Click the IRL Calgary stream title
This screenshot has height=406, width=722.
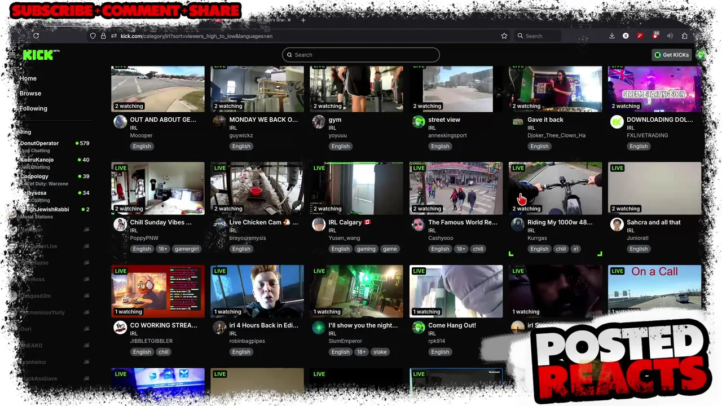[349, 222]
